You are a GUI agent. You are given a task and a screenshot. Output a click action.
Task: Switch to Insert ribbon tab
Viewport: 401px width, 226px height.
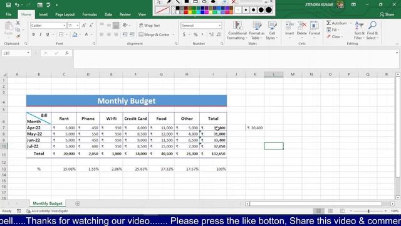pyautogui.click(x=43, y=14)
